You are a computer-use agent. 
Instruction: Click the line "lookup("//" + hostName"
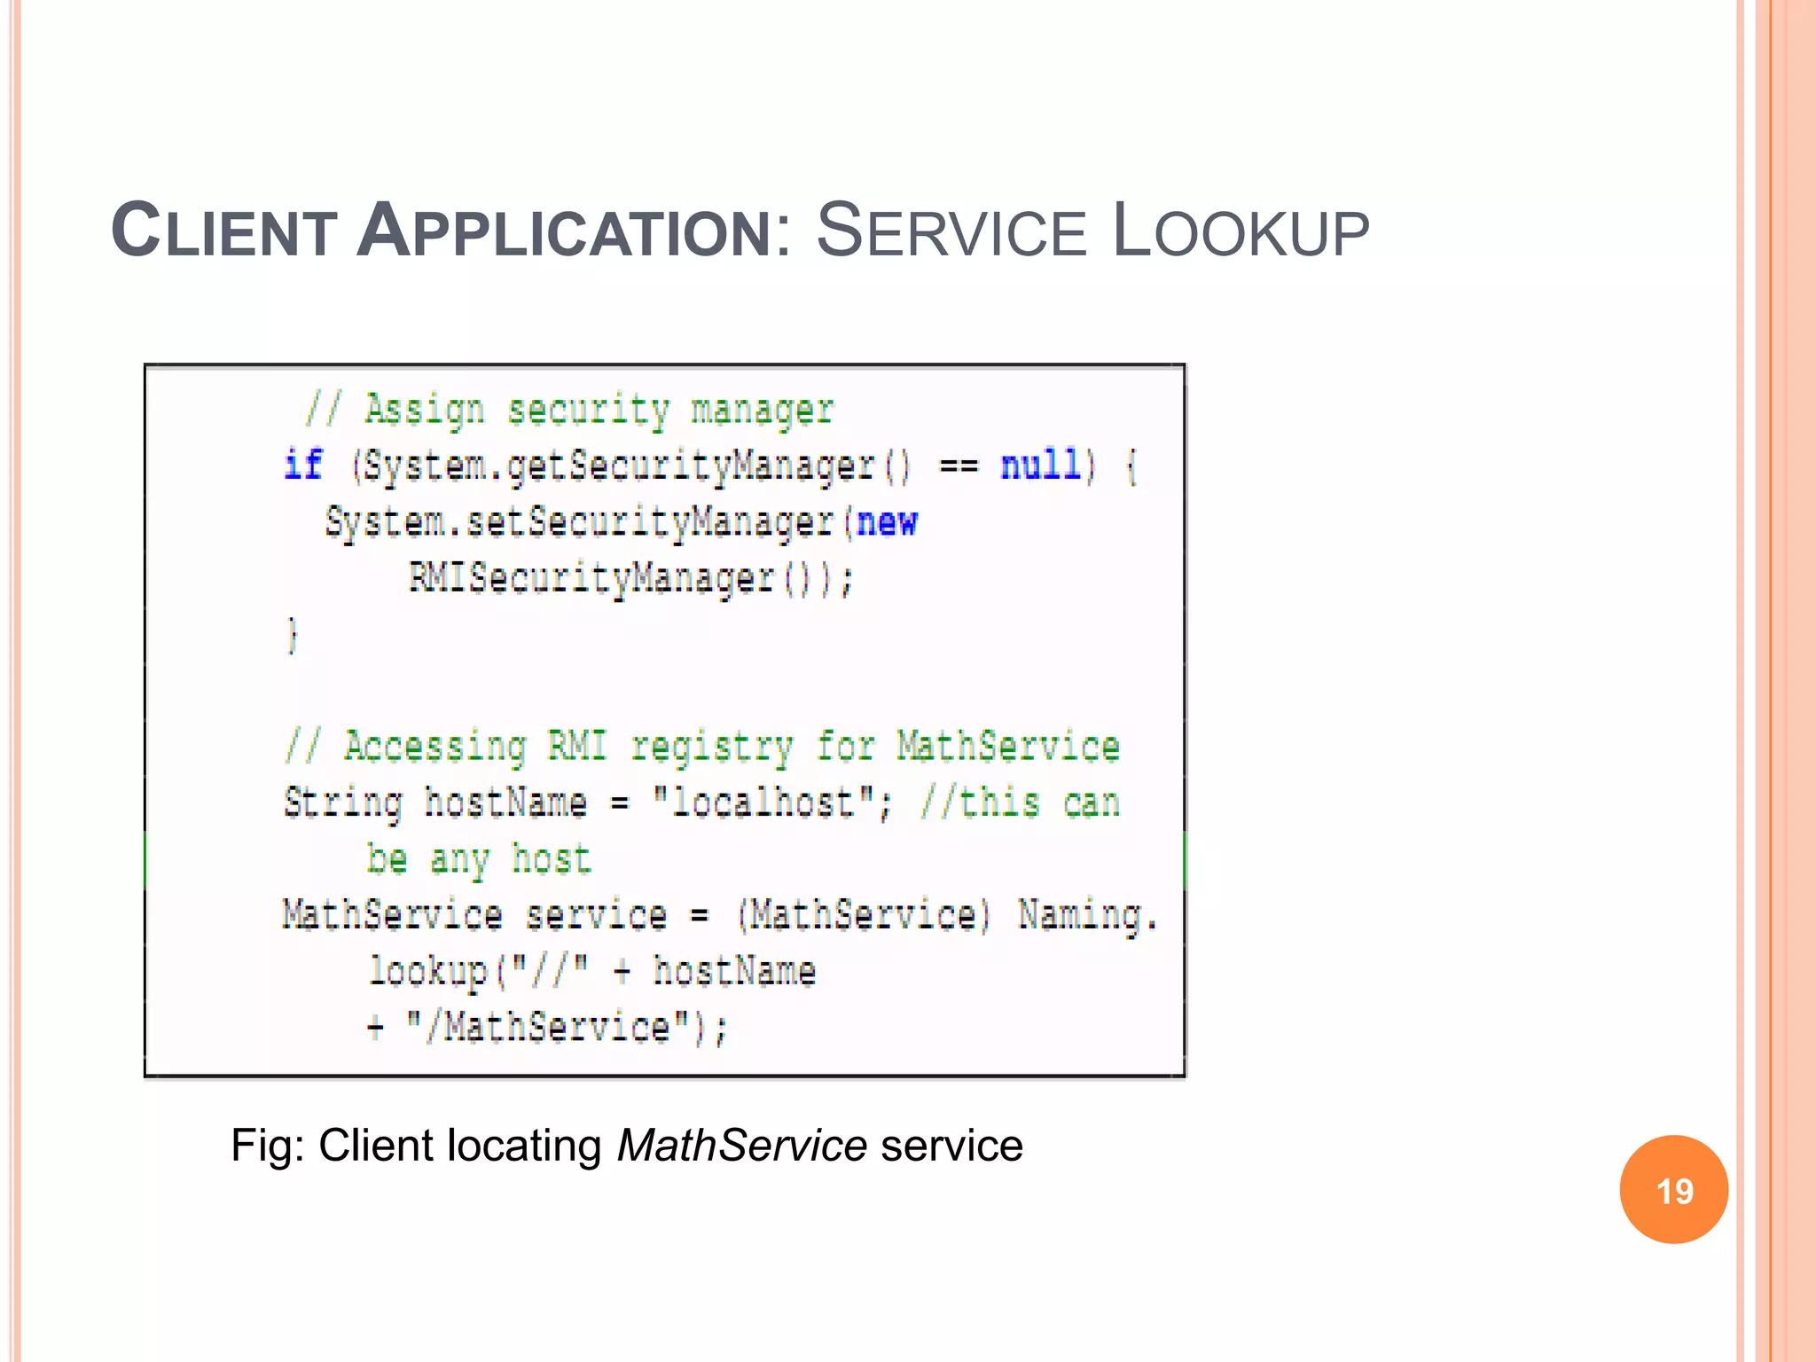coord(592,972)
